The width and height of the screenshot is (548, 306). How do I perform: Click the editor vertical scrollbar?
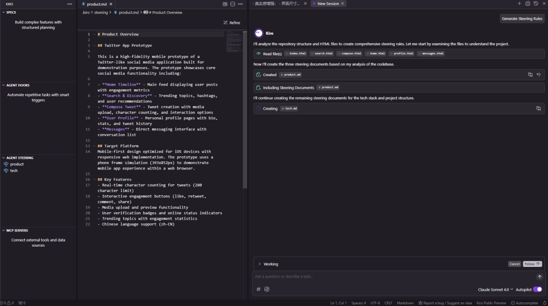pos(245,110)
